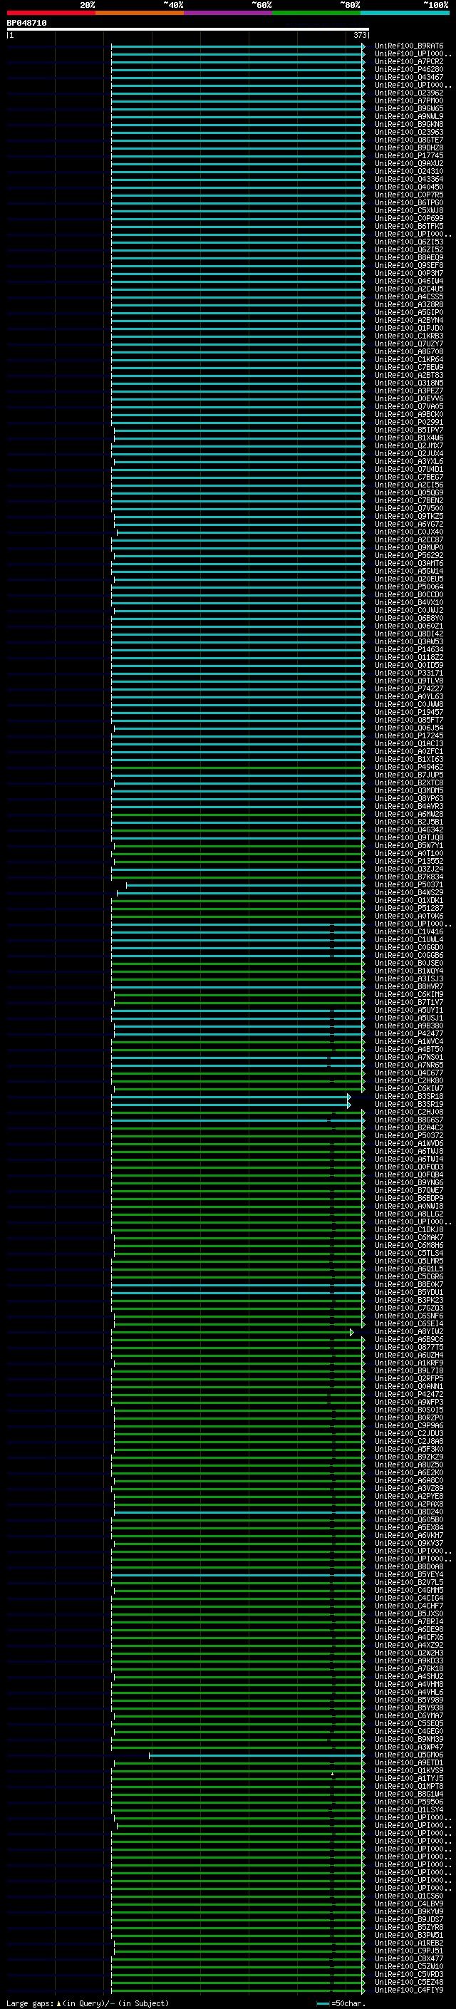
Task: Open hit UniRef100_A9NWL9
Action: coord(409,116)
